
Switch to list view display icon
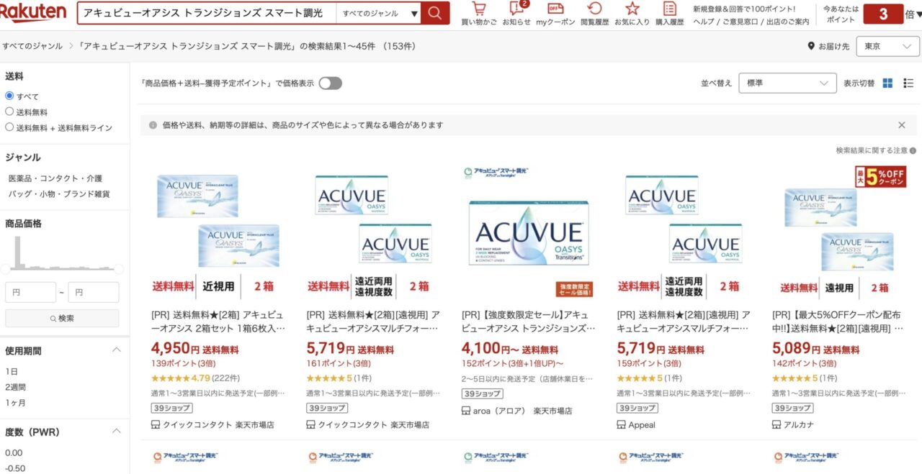(x=908, y=83)
